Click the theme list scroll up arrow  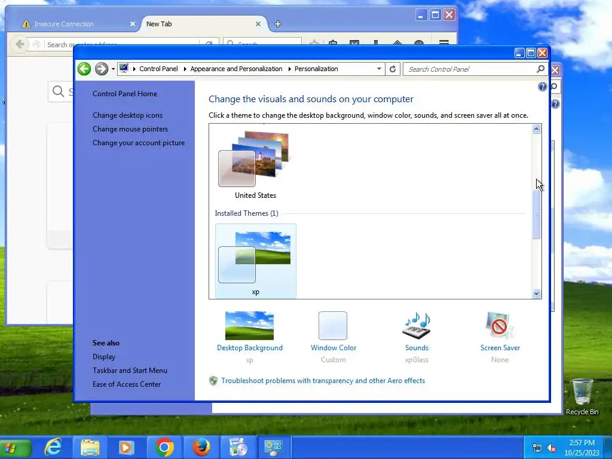[x=536, y=129]
